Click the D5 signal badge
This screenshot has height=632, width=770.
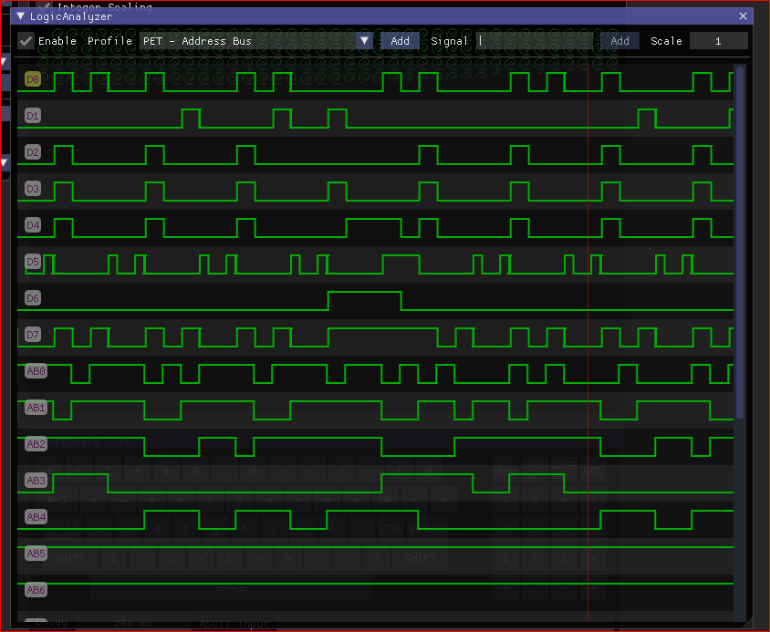33,262
